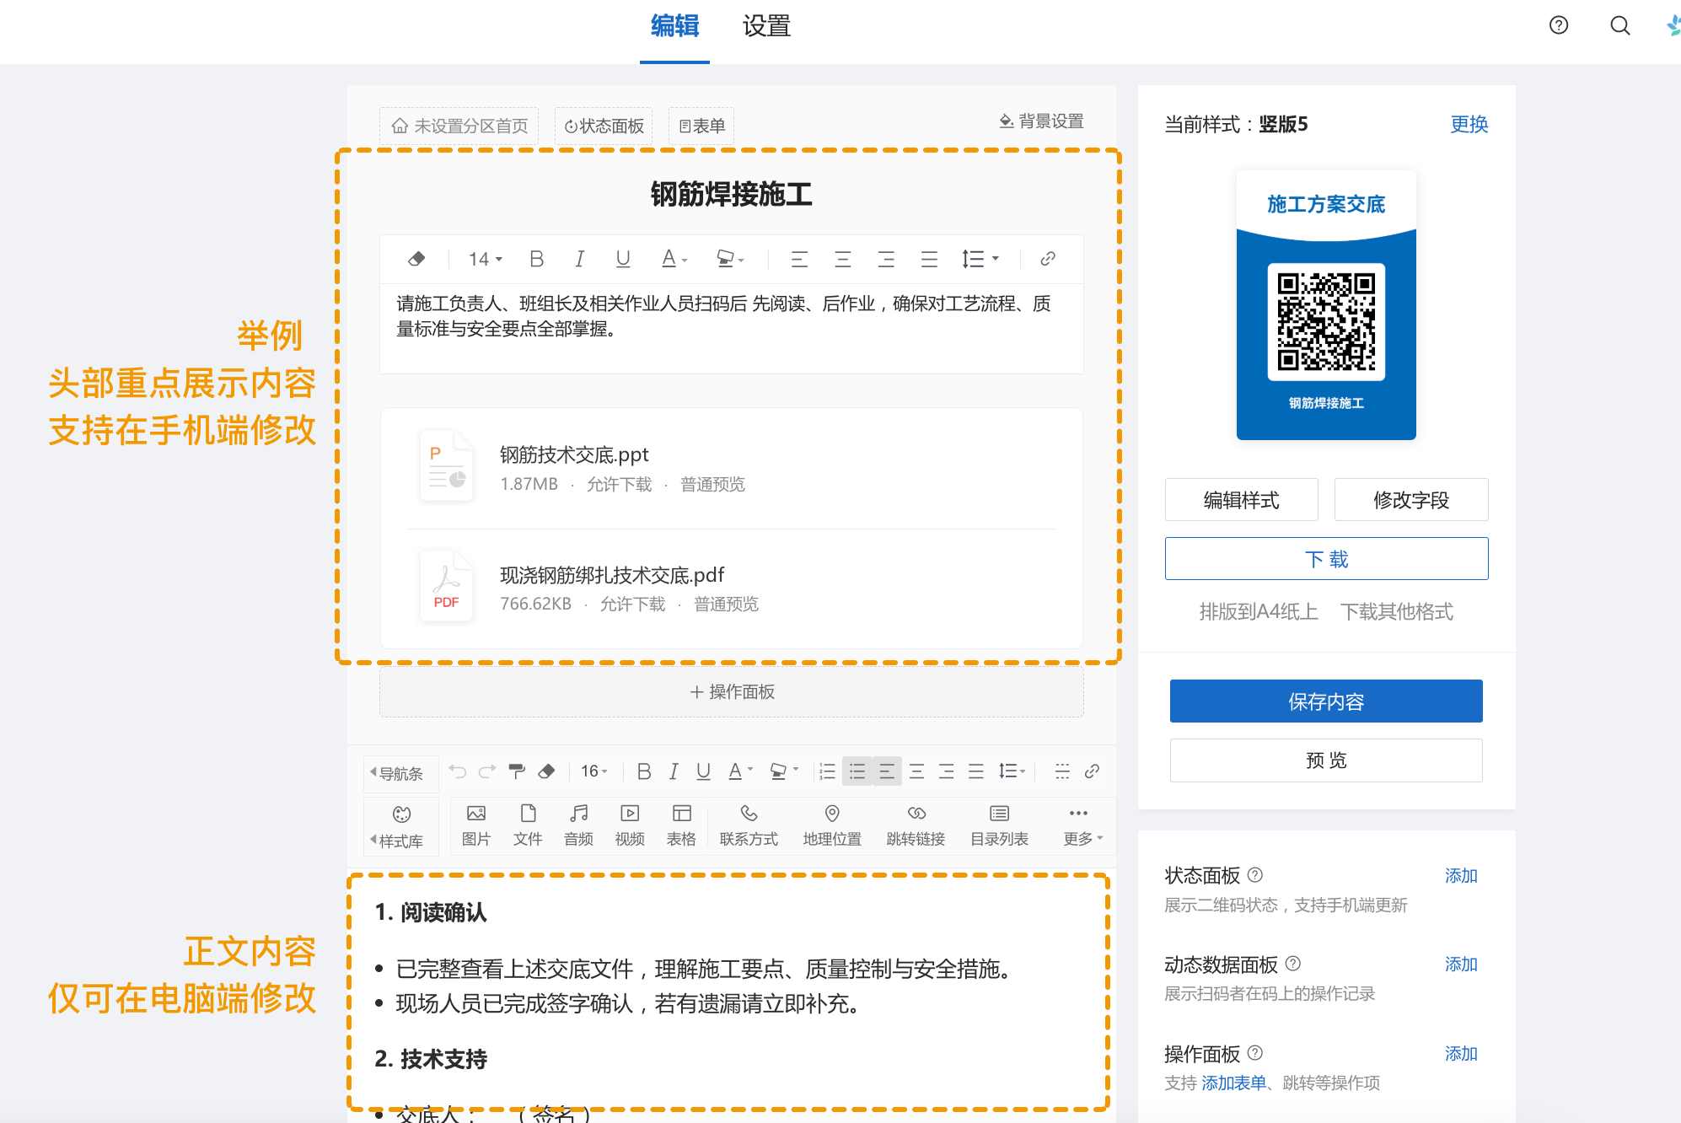Viewport: 1681px width, 1123px height.
Task: Switch to the 编辑 tab
Action: [674, 26]
